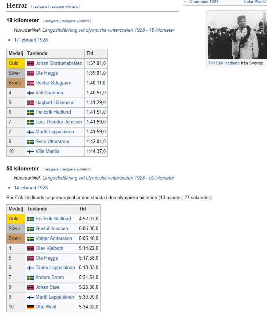Open Reidar Ødegaard link
Screen dimensions: 267x315
pos(54,83)
